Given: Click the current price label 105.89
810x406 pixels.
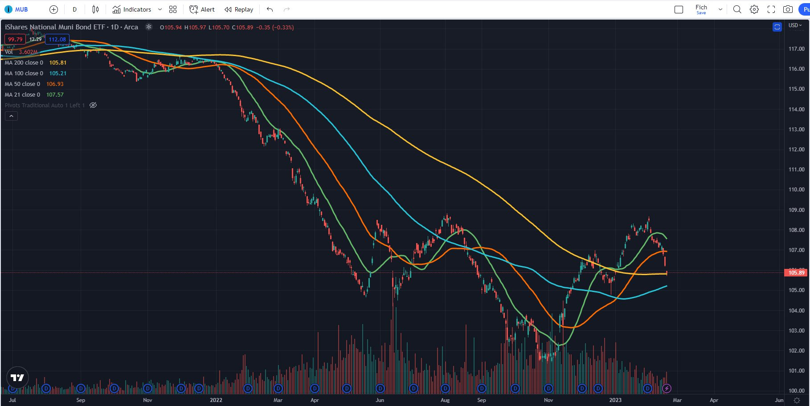Looking at the screenshot, I should (x=796, y=273).
